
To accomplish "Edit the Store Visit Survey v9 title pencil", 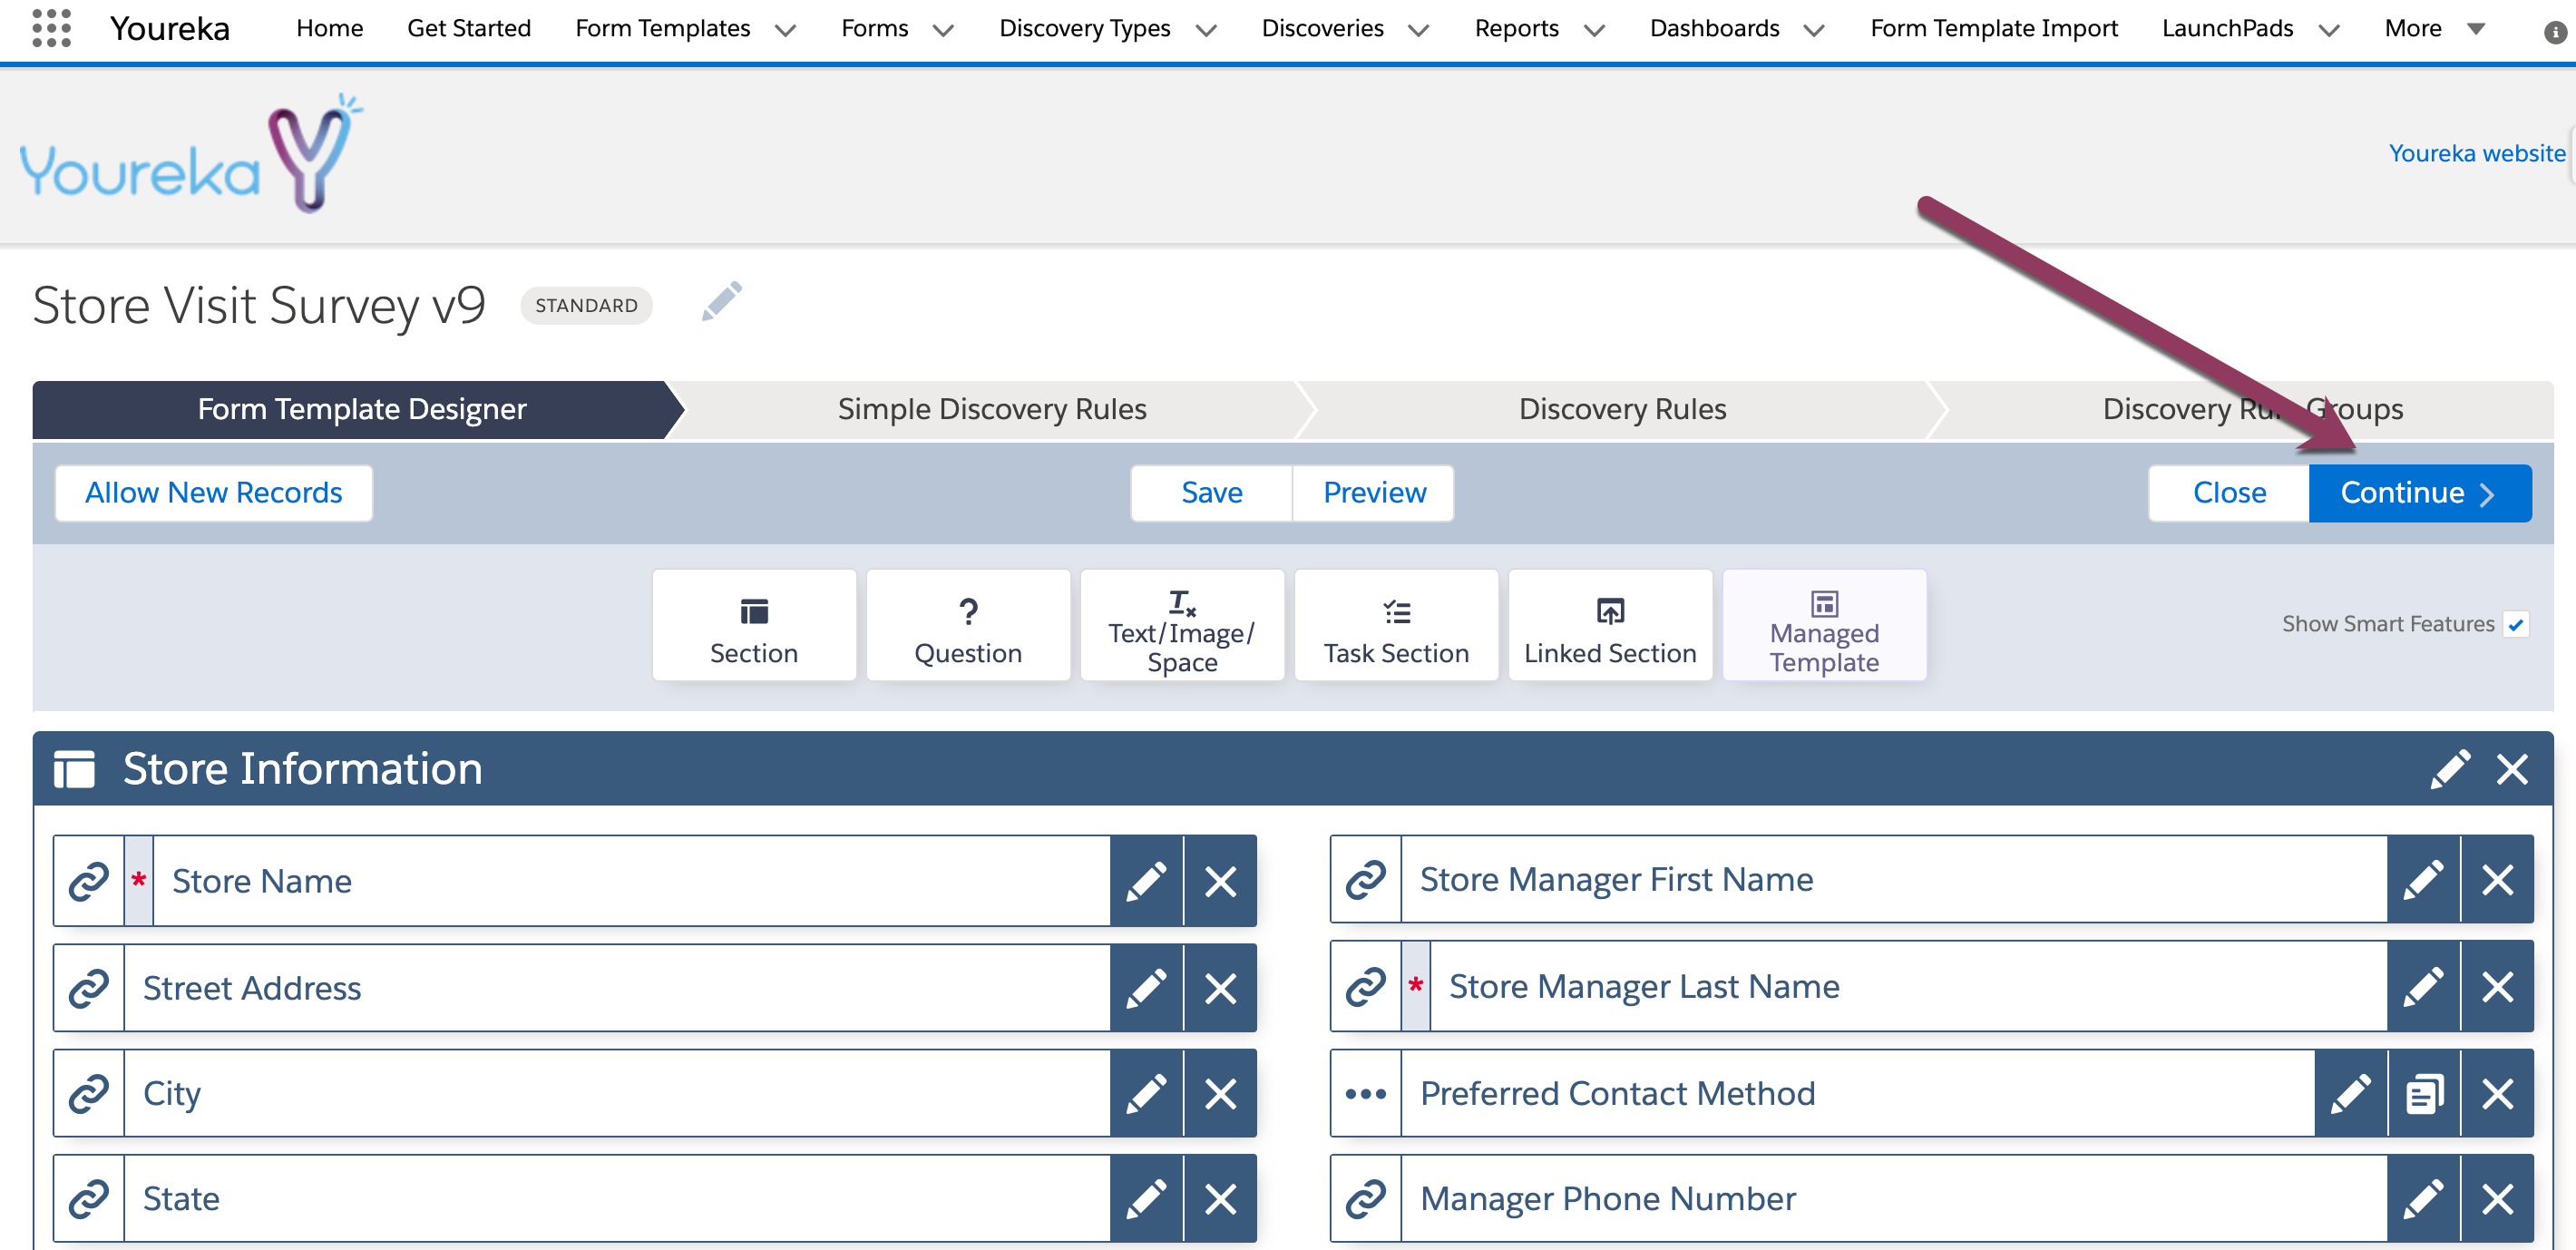I will [721, 302].
